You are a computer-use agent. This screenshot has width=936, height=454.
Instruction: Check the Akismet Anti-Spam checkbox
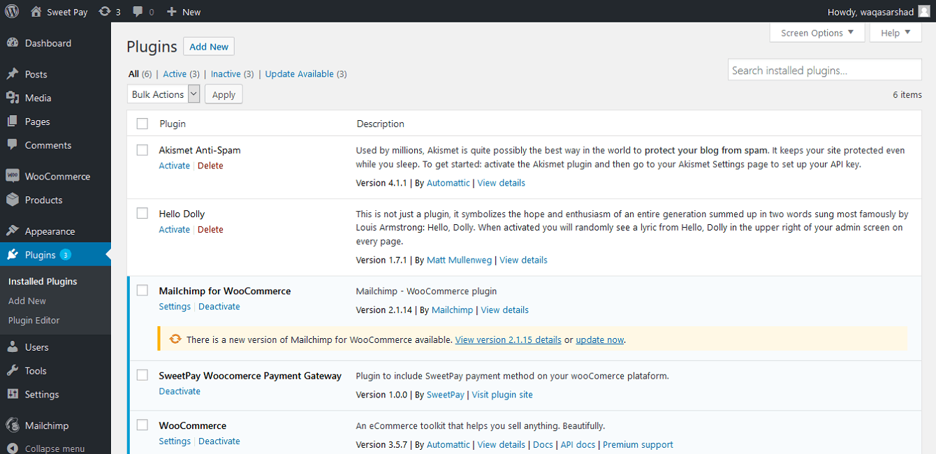(142, 150)
